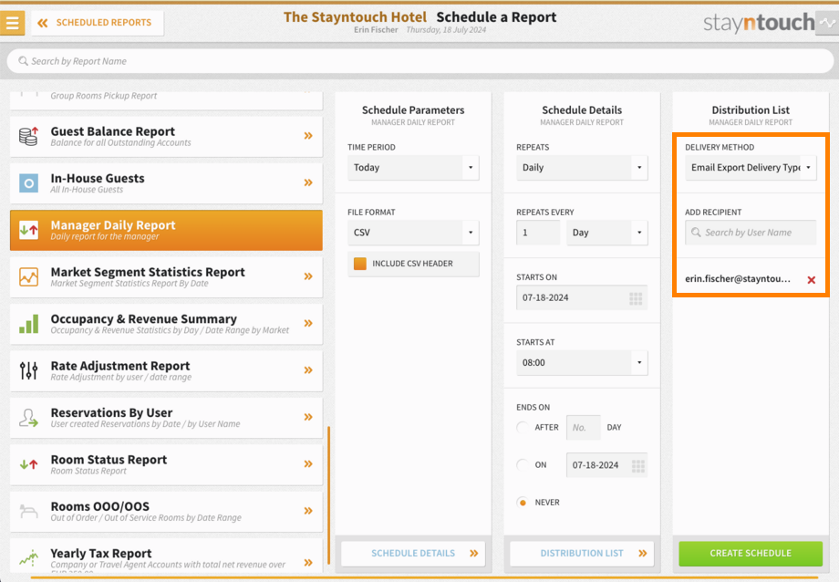Click the double-chevron back icon
Viewport: 839px width, 582px height.
(x=43, y=23)
